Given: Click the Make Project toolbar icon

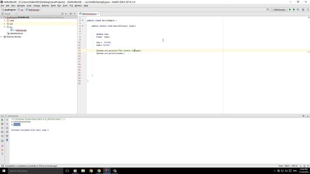Looking at the screenshot, I should point(268,10).
